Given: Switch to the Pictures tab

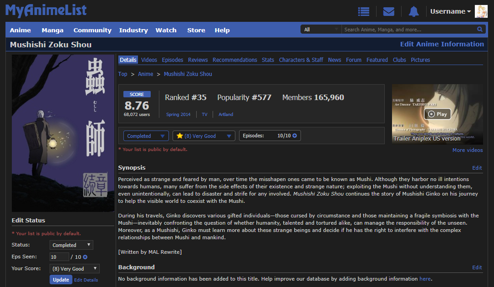Looking at the screenshot, I should click(x=420, y=60).
